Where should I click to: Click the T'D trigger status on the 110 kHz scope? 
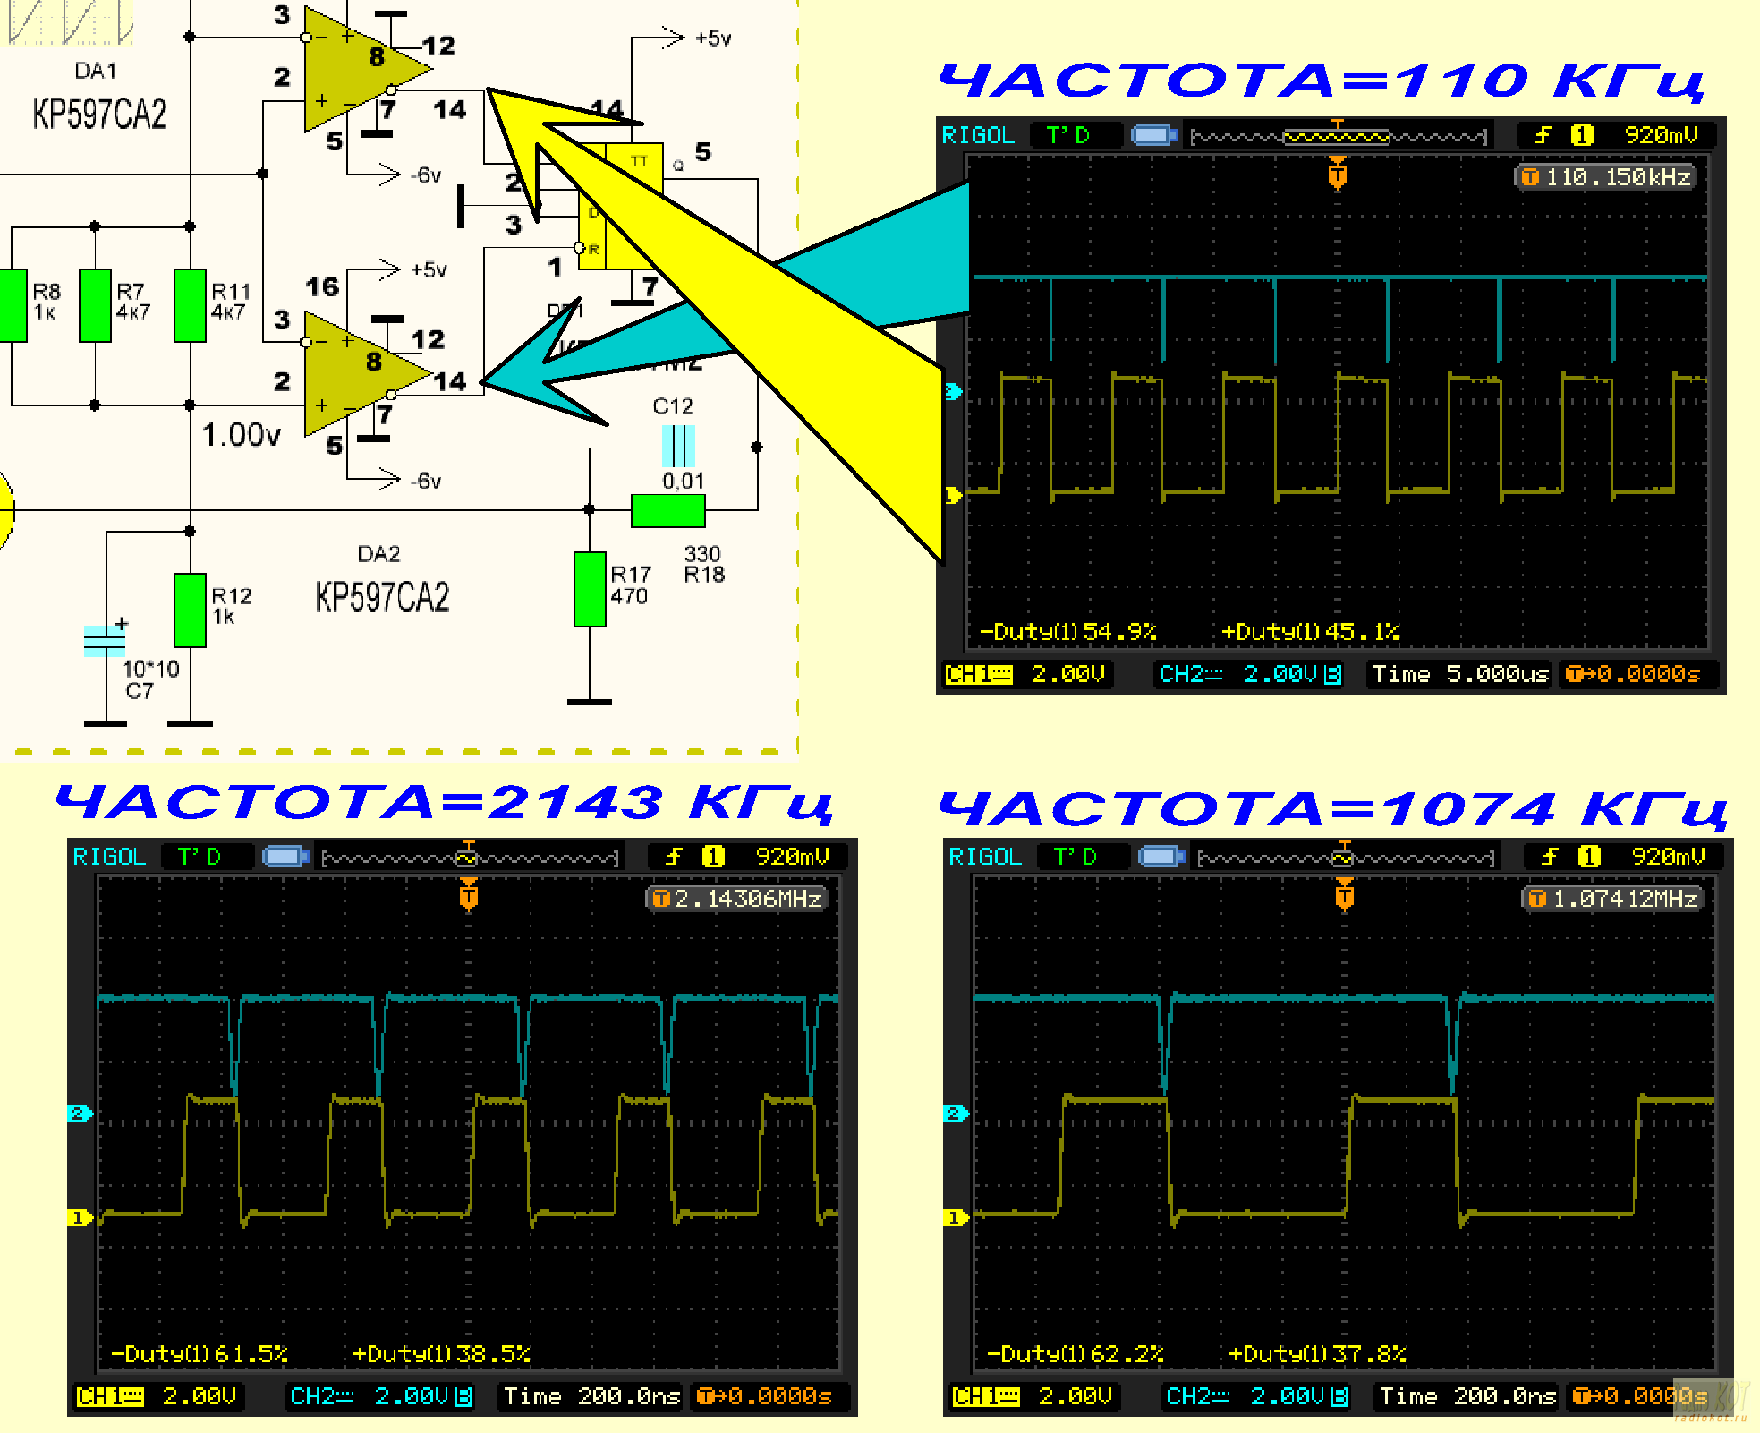(1069, 135)
